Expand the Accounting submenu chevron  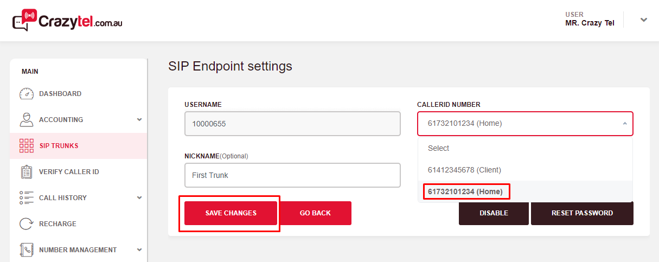[x=139, y=120]
